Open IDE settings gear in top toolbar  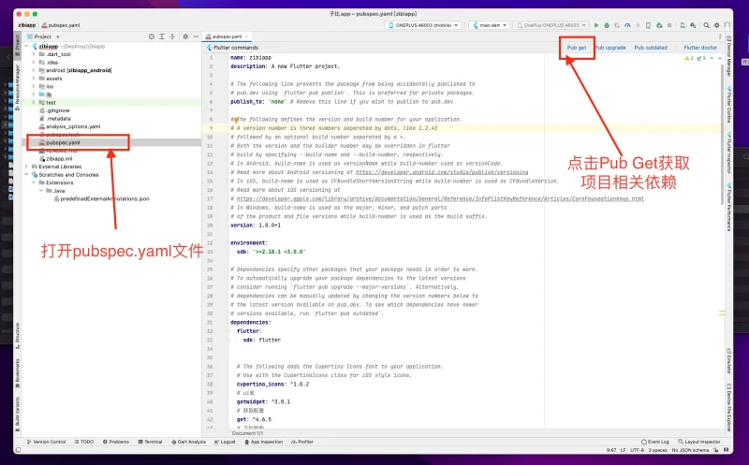coord(716,25)
